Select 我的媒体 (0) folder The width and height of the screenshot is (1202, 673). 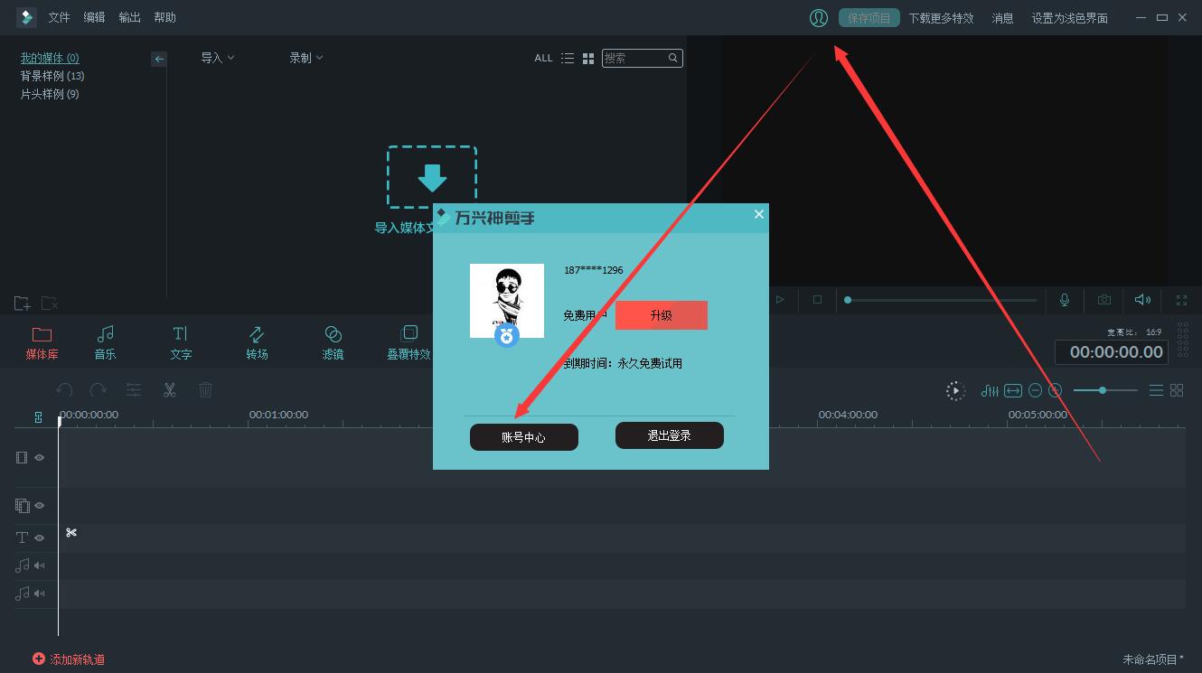coord(50,58)
